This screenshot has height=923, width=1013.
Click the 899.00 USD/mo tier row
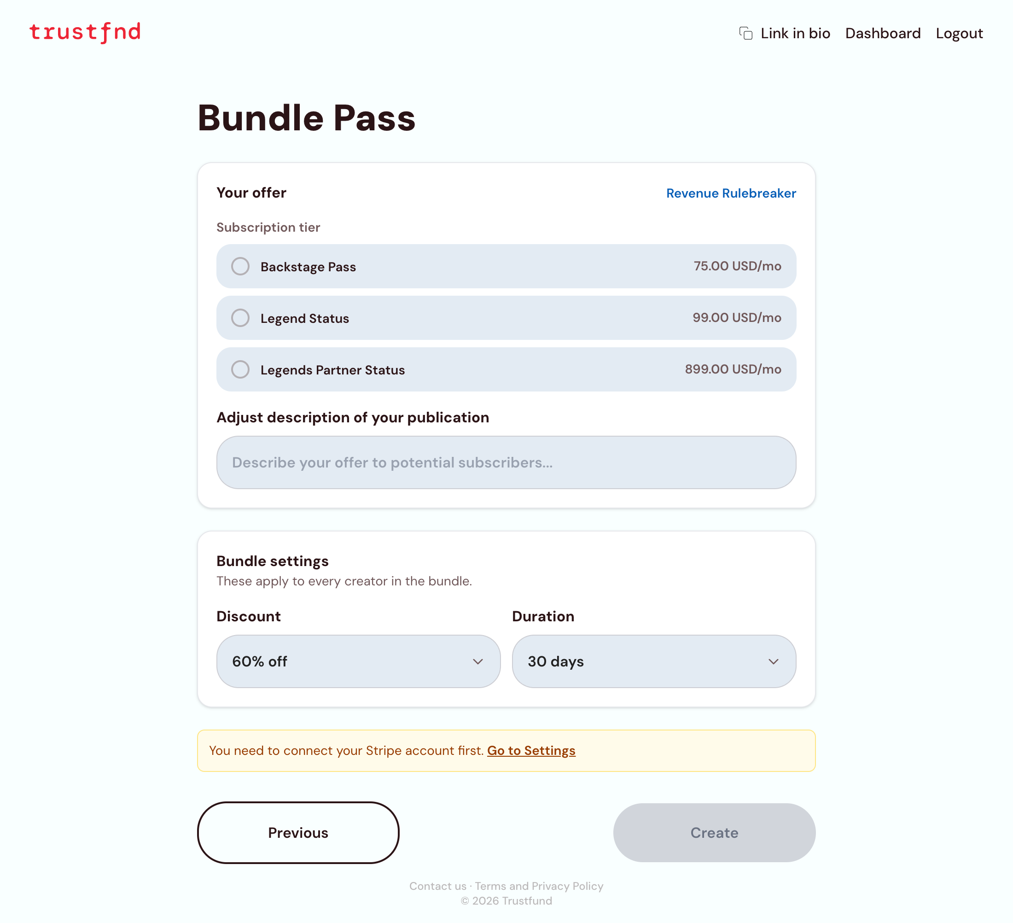click(506, 369)
